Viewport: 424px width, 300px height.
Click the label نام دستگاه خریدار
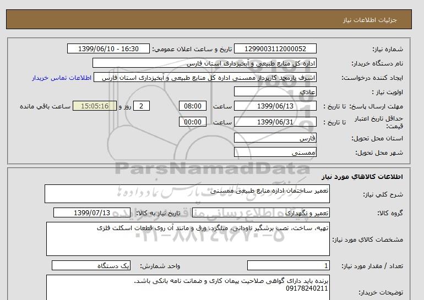click(377, 63)
